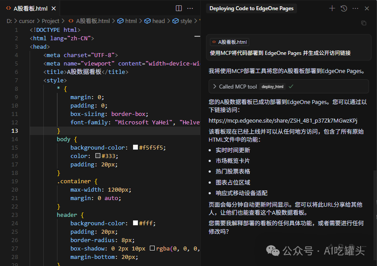Click the Project breadcrumb folder

(50, 21)
